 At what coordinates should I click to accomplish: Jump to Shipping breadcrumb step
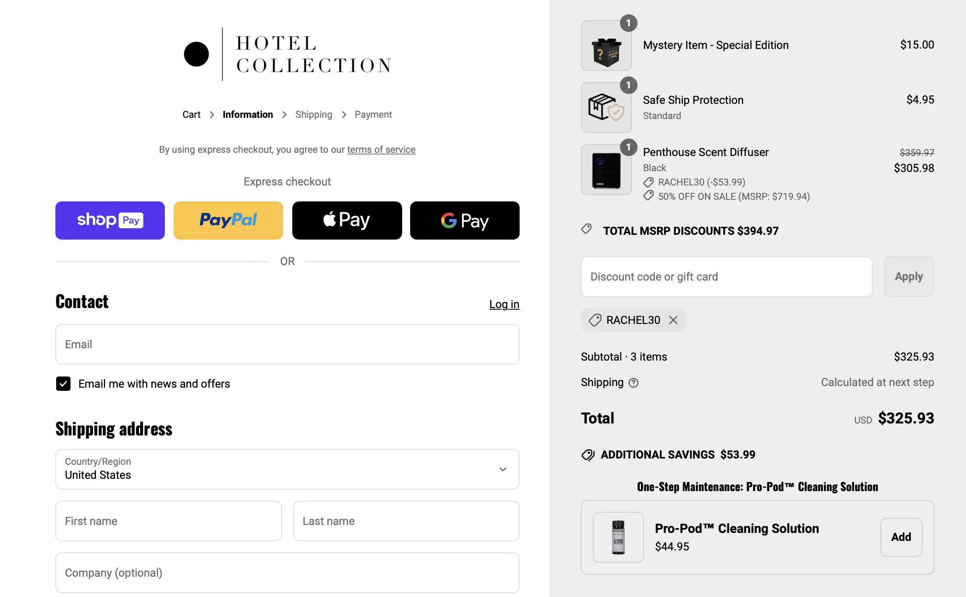313,115
